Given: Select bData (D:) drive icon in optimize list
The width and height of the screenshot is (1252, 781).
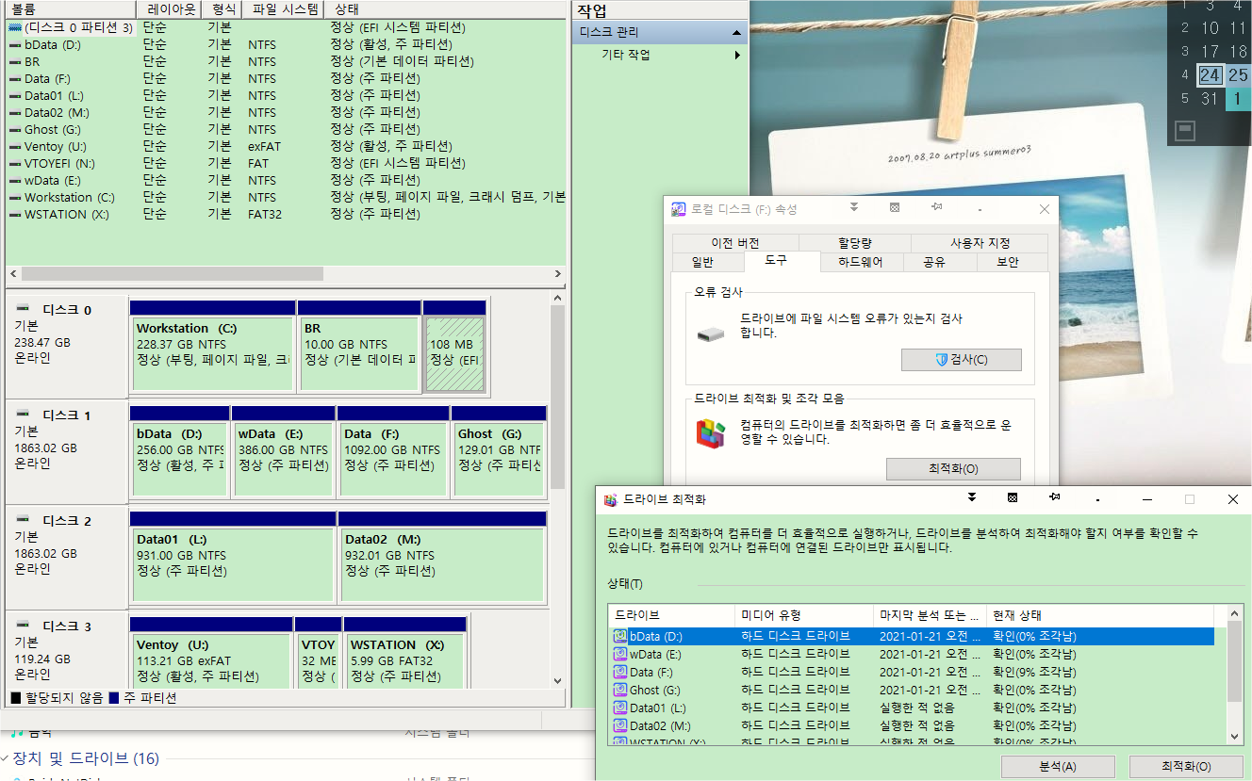Looking at the screenshot, I should (x=620, y=637).
